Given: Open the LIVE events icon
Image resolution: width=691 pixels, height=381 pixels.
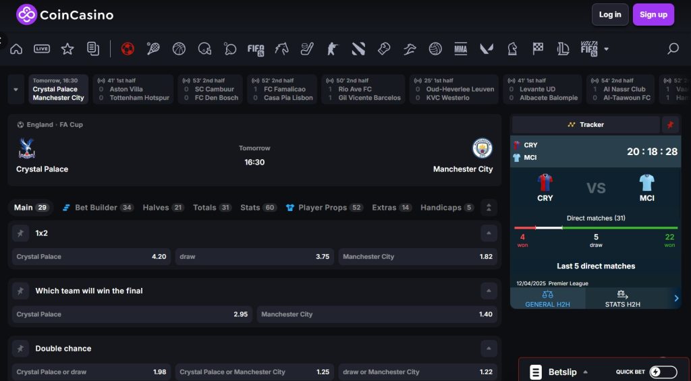Looking at the screenshot, I should [x=42, y=49].
